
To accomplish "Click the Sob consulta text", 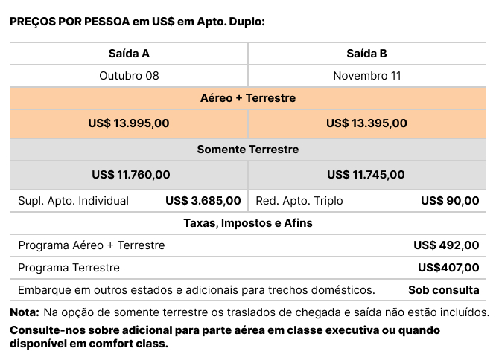I will point(444,290).
